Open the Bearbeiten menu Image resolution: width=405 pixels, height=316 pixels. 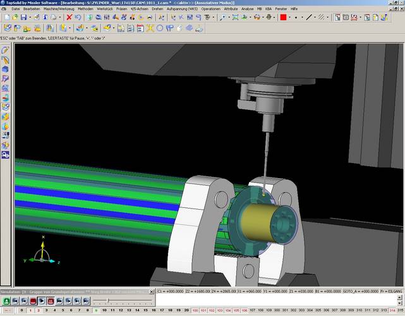click(32, 9)
